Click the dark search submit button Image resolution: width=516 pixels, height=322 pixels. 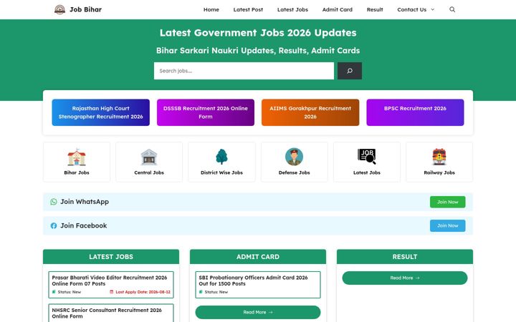(350, 71)
